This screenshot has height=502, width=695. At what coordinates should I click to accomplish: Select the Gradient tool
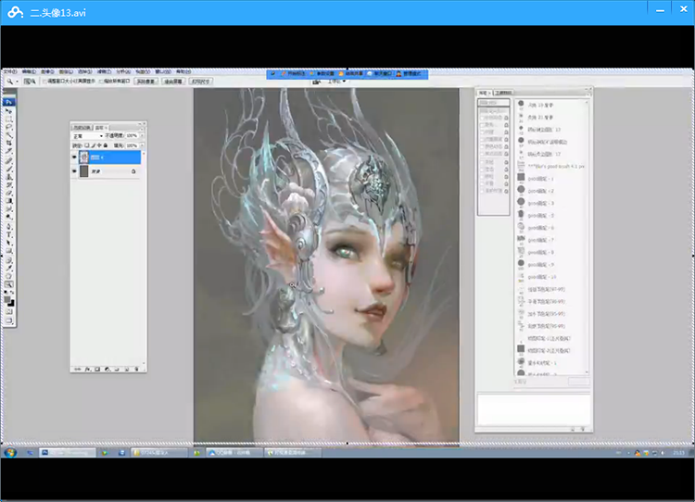click(x=9, y=201)
